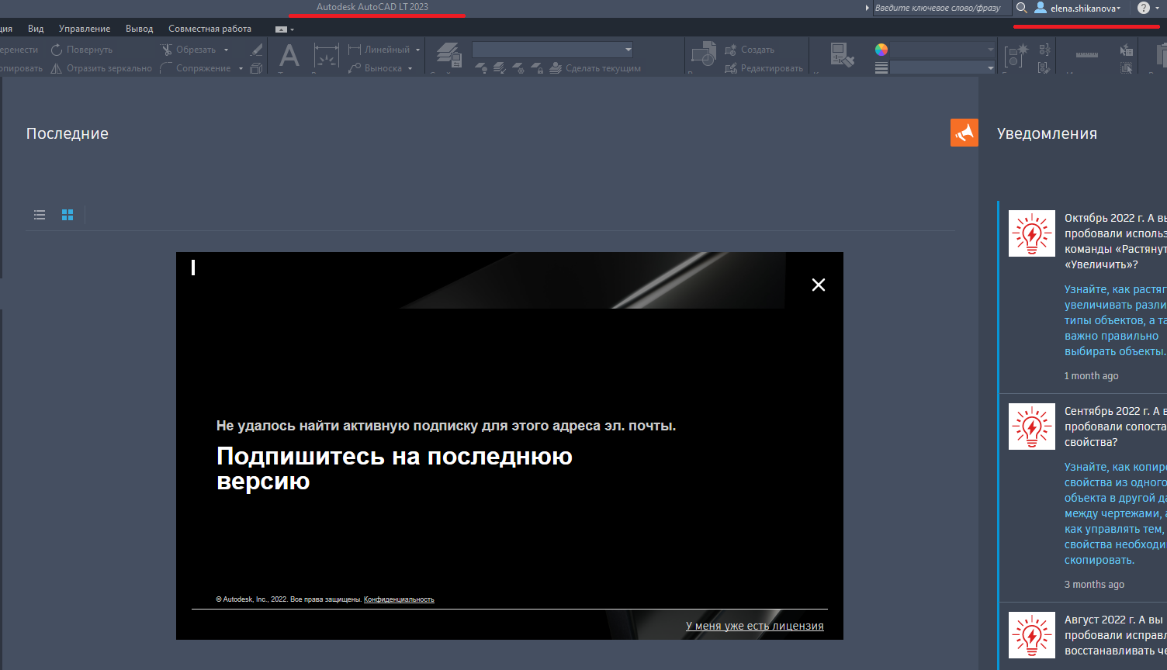The height and width of the screenshot is (670, 1167).
Task: Expand the Fillet (Сопряжение) dropdown arrow
Action: pos(241,68)
